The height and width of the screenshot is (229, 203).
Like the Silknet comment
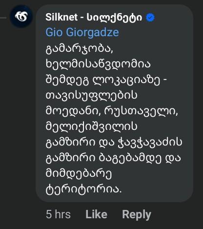[x=97, y=214]
